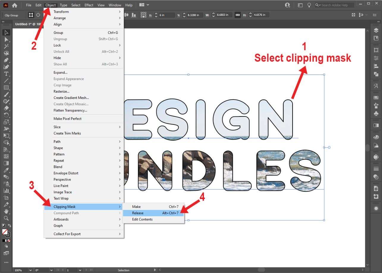Open the Object menu

(51, 5)
